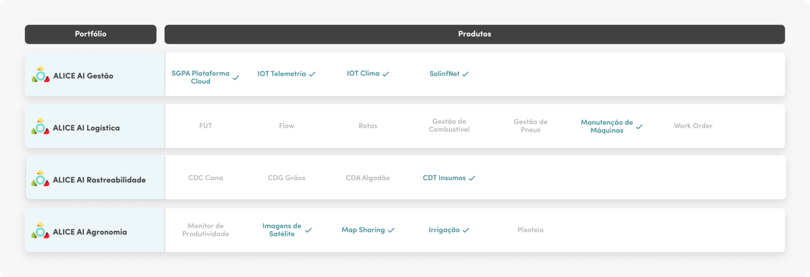Open the Imagens de Satélite product
The width and height of the screenshot is (810, 277).
pyautogui.click(x=282, y=230)
